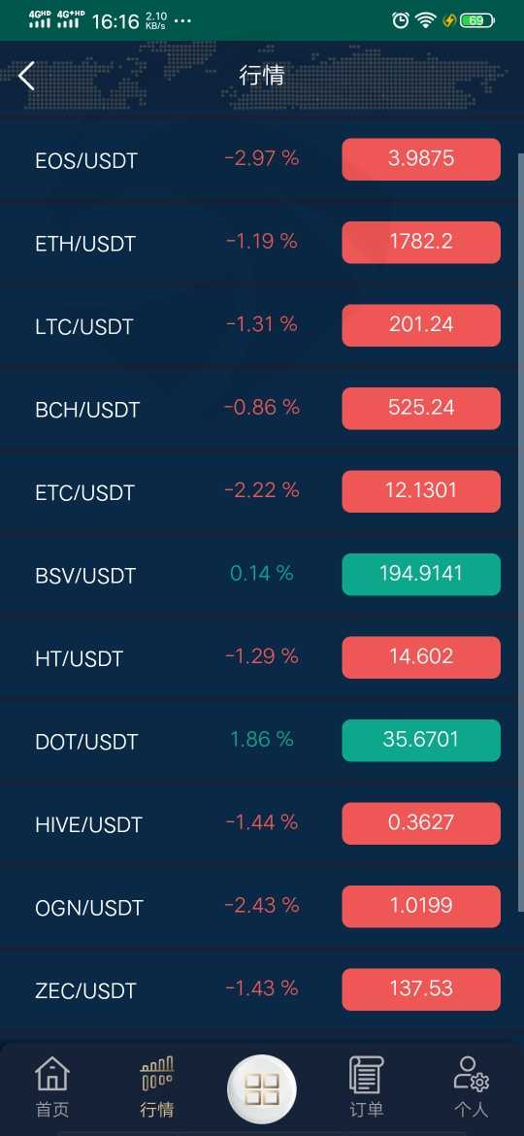
Task: Click the green DOT/USDT price 35.6701
Action: tap(421, 740)
